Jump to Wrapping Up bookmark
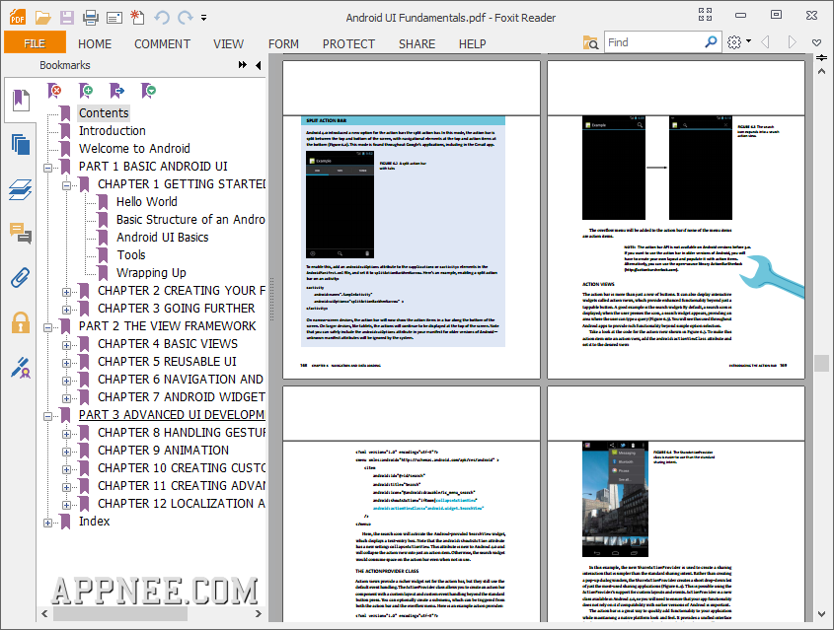 click(151, 273)
